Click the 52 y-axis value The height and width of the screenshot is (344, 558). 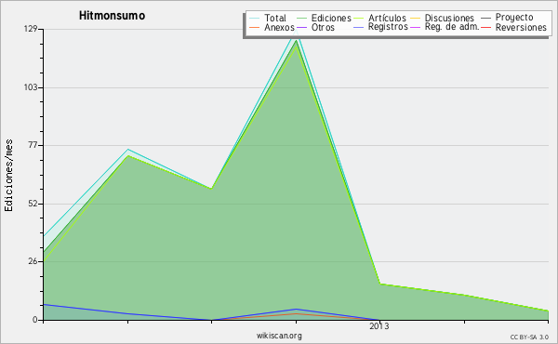click(x=33, y=204)
